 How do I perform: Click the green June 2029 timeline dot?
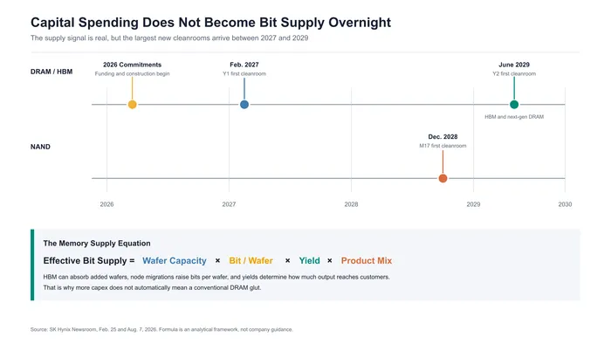coord(514,105)
